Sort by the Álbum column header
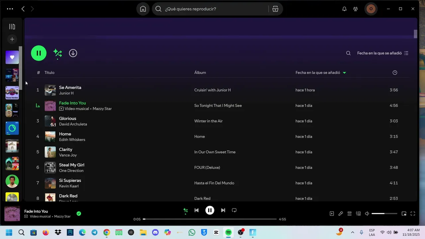 [x=200, y=72]
